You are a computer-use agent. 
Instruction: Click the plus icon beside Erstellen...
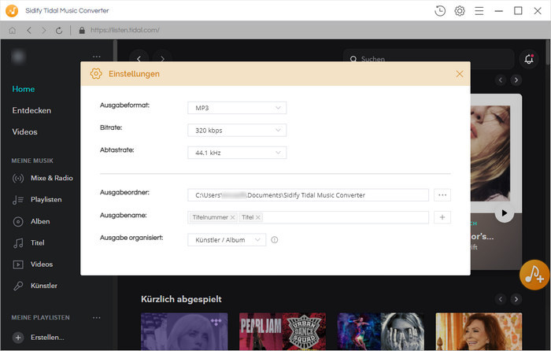pos(18,338)
